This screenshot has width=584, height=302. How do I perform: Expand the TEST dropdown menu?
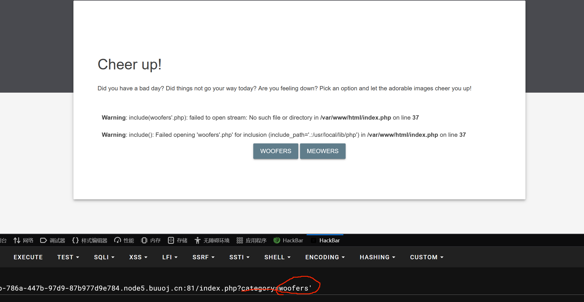coord(68,257)
